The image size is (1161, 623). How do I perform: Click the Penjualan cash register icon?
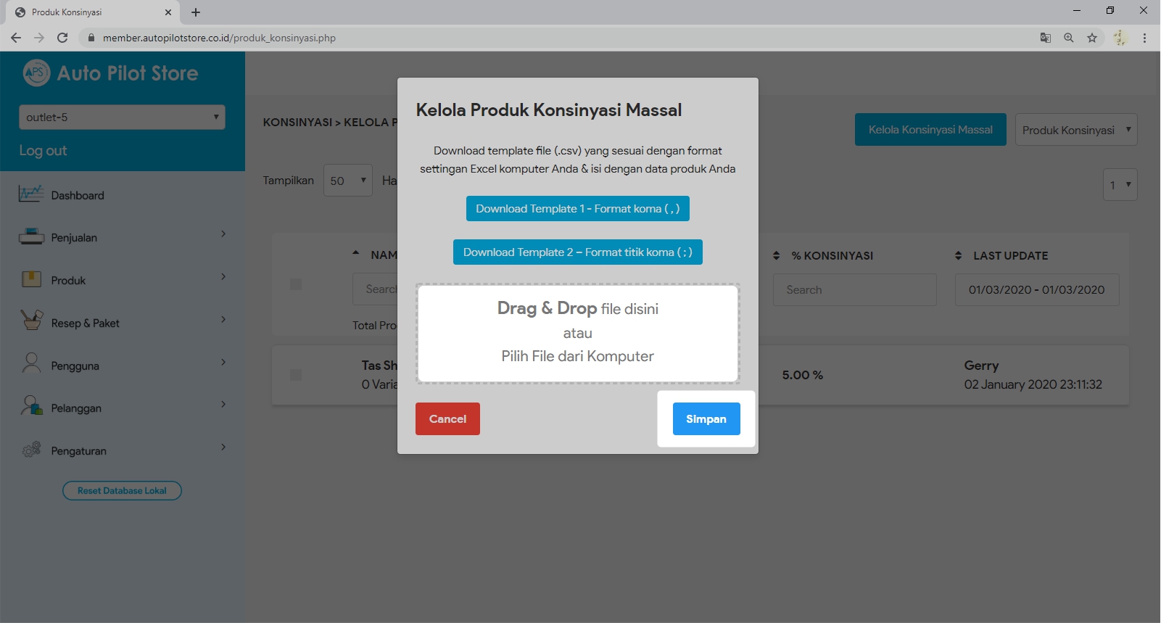[31, 237]
